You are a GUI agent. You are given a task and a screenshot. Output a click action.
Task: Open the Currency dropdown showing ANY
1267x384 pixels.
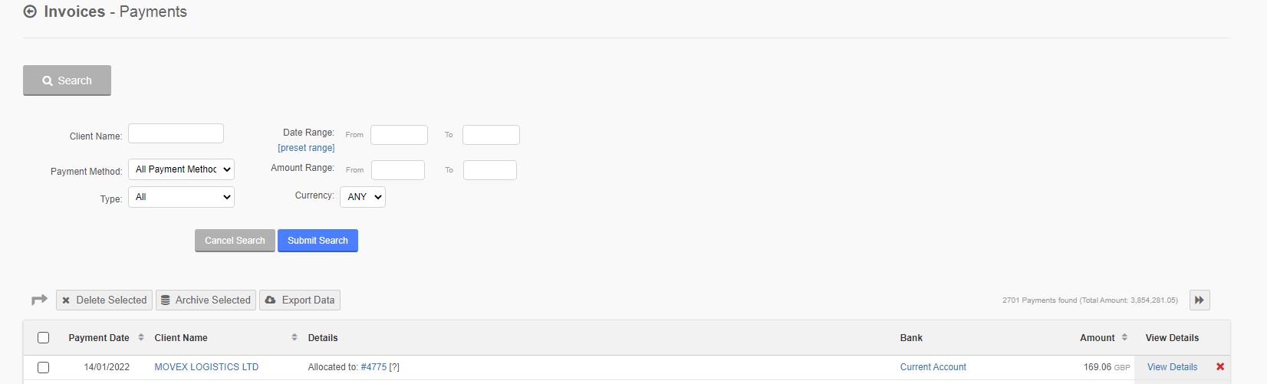363,197
